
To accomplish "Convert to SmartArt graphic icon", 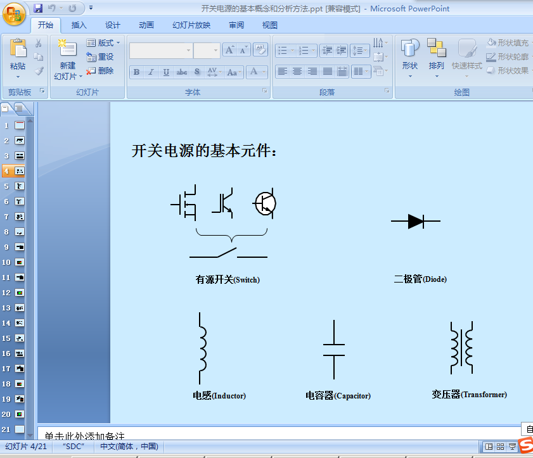I will point(380,71).
